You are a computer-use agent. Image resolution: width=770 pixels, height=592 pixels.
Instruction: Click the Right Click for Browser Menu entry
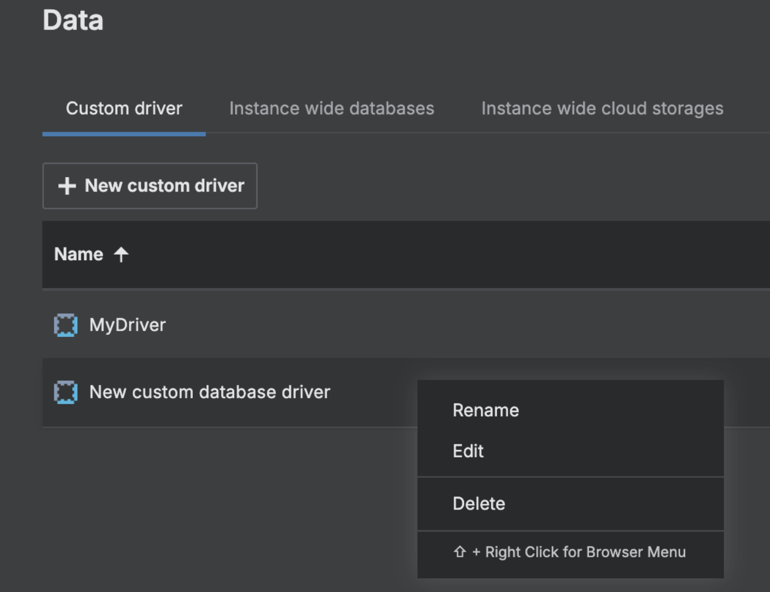click(569, 552)
